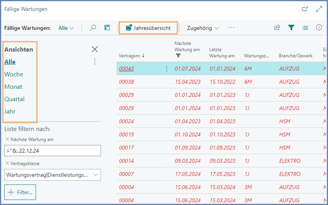Viewport: 328px width, 205px height.
Task: Open the Jahresübersicht action
Action: pyautogui.click(x=148, y=28)
